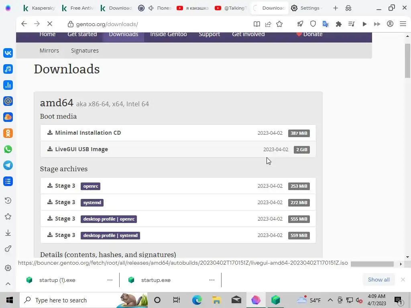Download Stage 3 openrc archive

(178, 186)
